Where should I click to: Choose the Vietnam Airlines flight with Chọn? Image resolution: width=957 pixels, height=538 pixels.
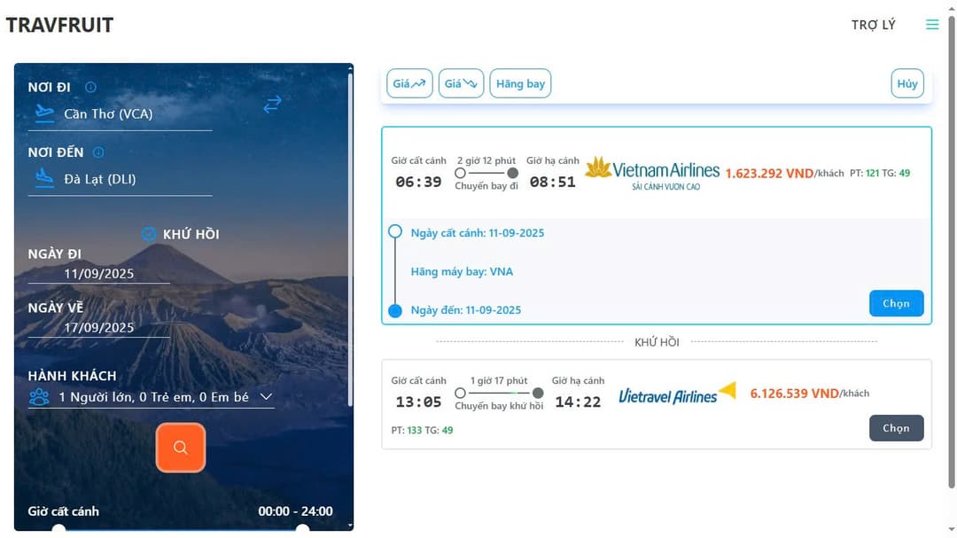point(896,303)
